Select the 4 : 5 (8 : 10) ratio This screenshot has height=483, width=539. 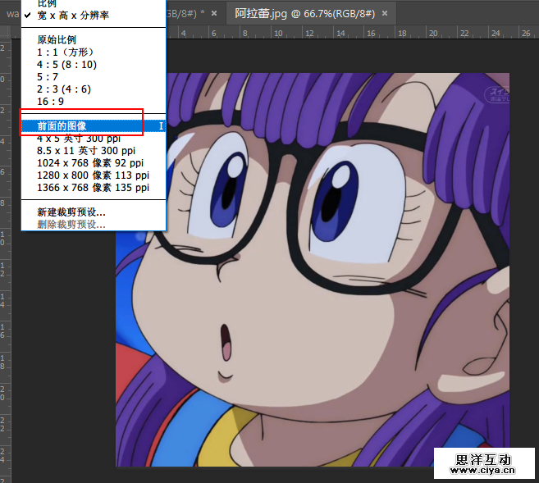click(66, 64)
